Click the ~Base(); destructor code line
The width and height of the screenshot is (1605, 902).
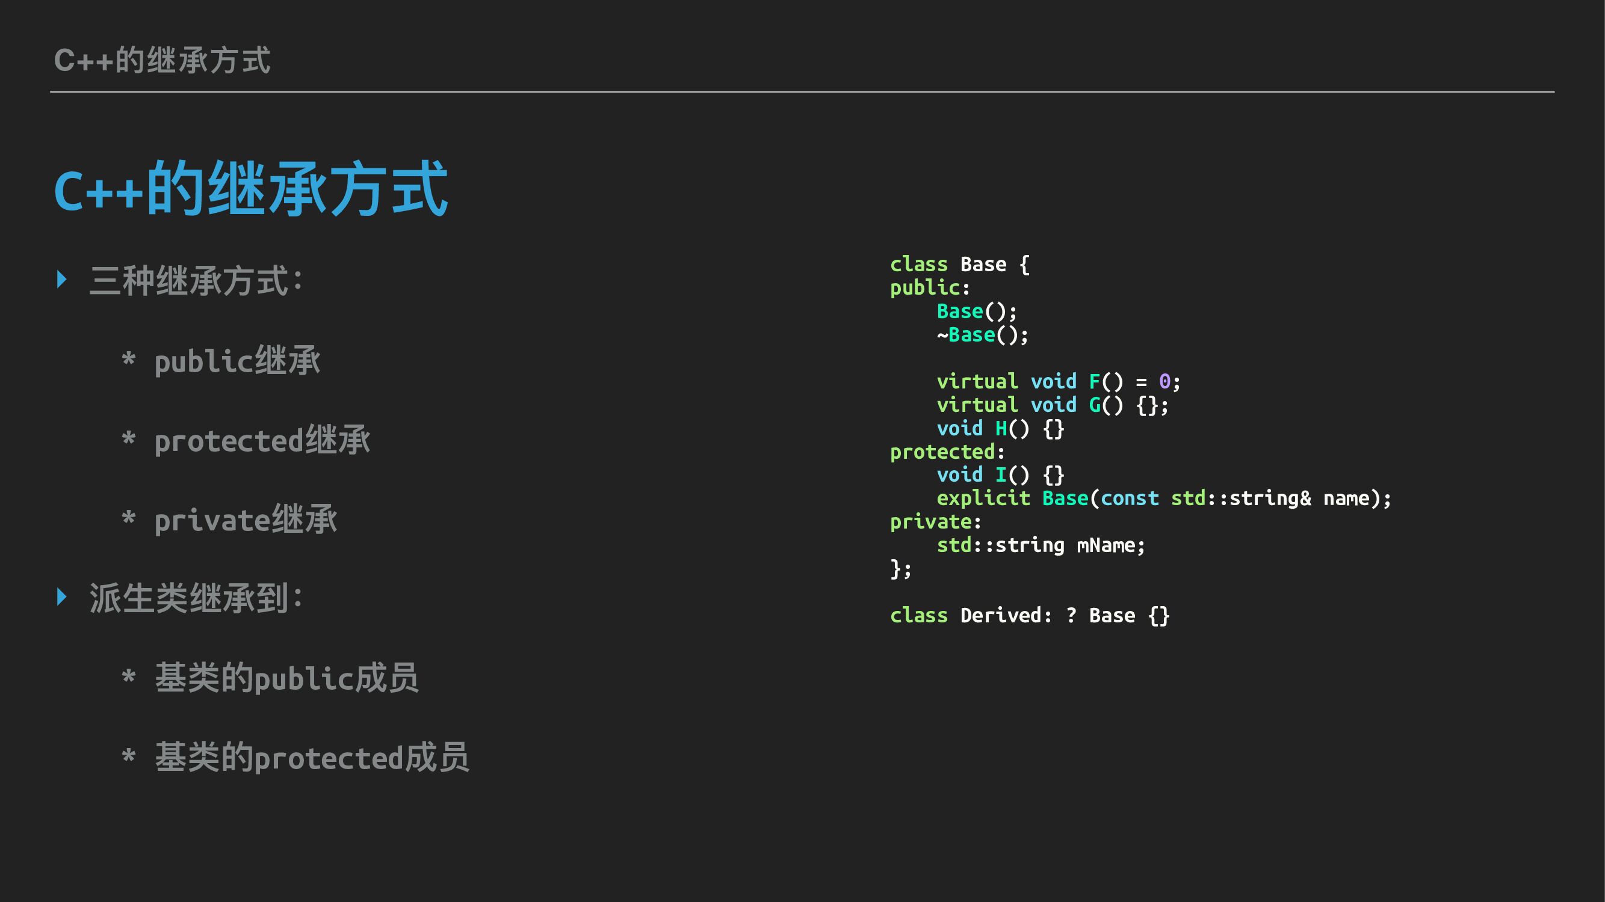tap(983, 335)
